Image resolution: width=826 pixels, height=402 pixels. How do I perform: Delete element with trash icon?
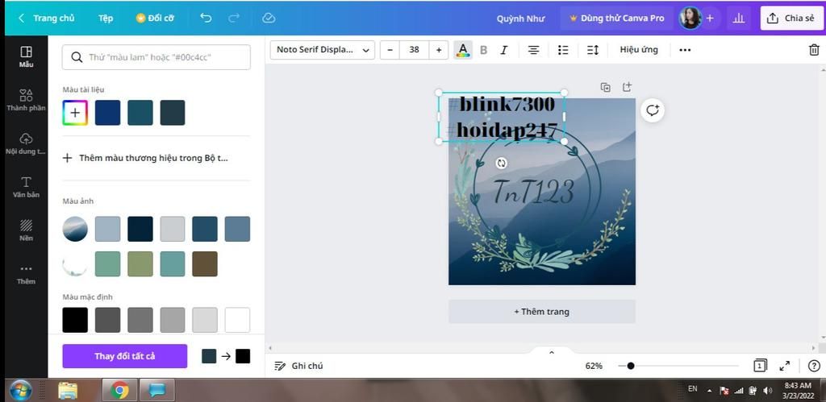(x=814, y=50)
